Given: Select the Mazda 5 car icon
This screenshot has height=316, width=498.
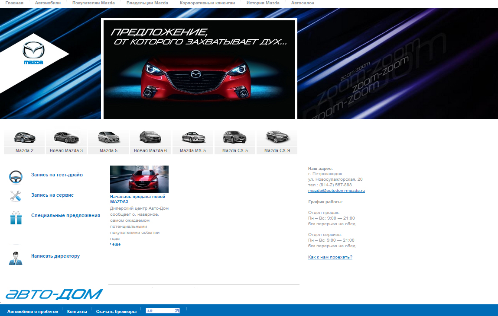Looking at the screenshot, I should click(x=109, y=137).
